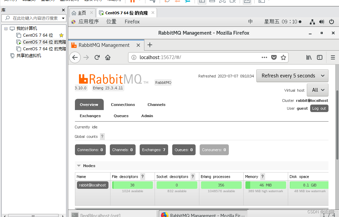The image size is (339, 217).
Task: Click the search icon in library panel
Action: click(x=7, y=18)
